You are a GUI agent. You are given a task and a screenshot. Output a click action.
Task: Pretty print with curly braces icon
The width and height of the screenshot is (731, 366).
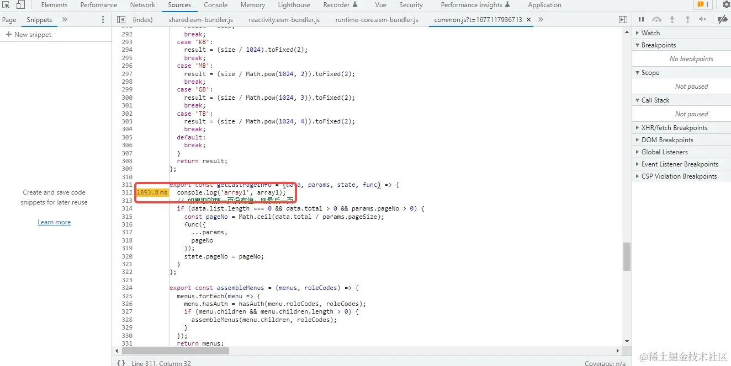(120, 363)
